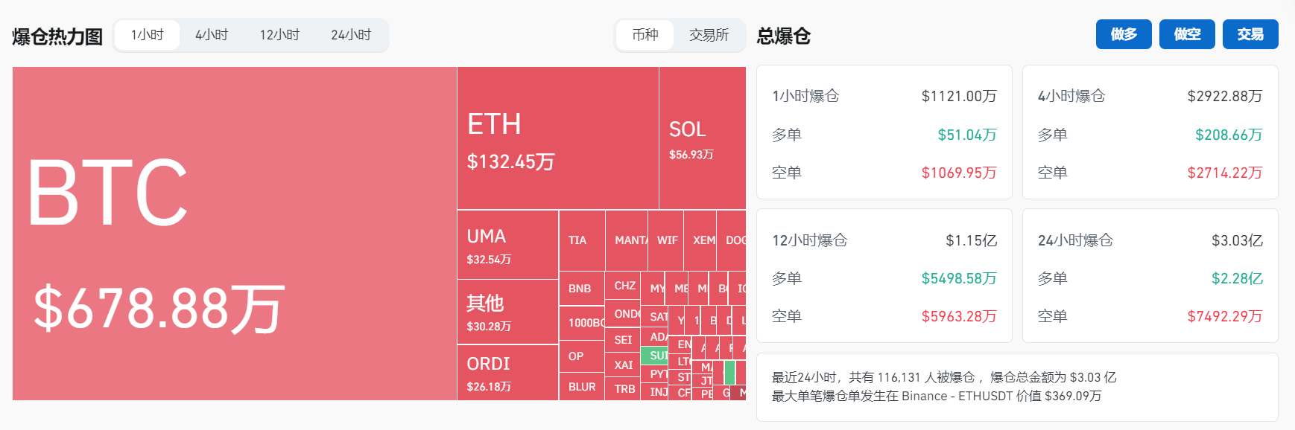Open the ETH $132.45万 tile
The height and width of the screenshot is (430, 1295).
point(557,138)
